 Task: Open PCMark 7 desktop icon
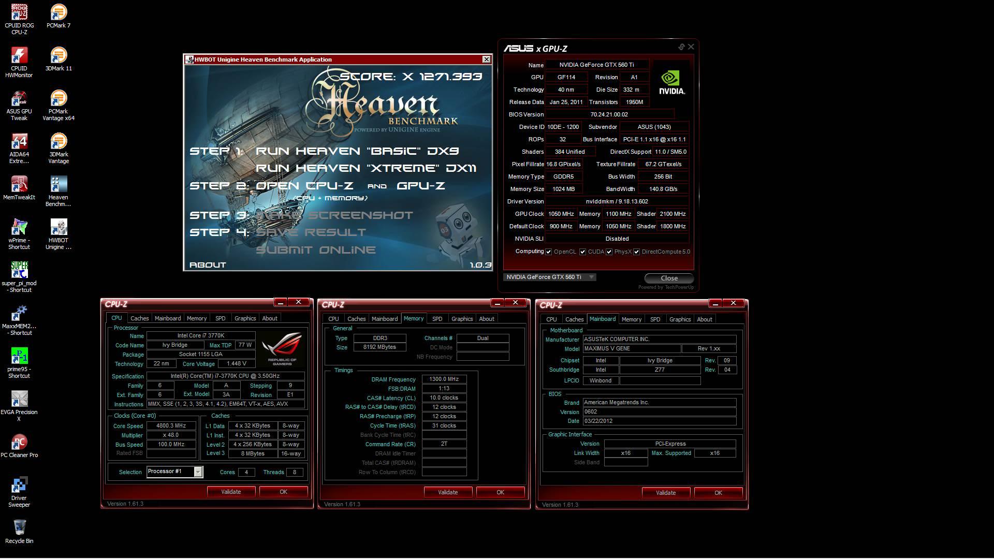click(x=59, y=16)
